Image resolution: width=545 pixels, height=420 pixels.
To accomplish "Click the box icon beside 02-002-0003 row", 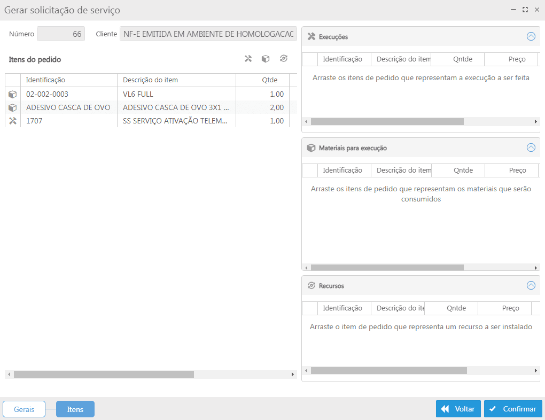I will 13,95.
